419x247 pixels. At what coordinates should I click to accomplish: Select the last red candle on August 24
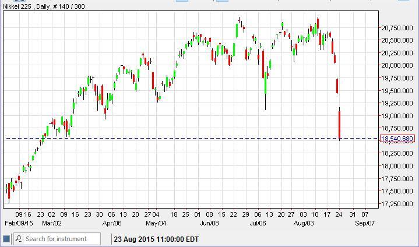(339, 125)
